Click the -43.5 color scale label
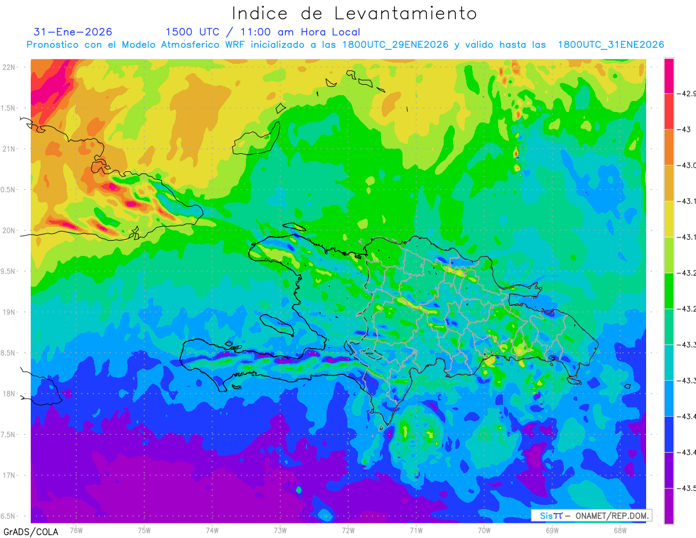696x538 pixels. tap(687, 489)
